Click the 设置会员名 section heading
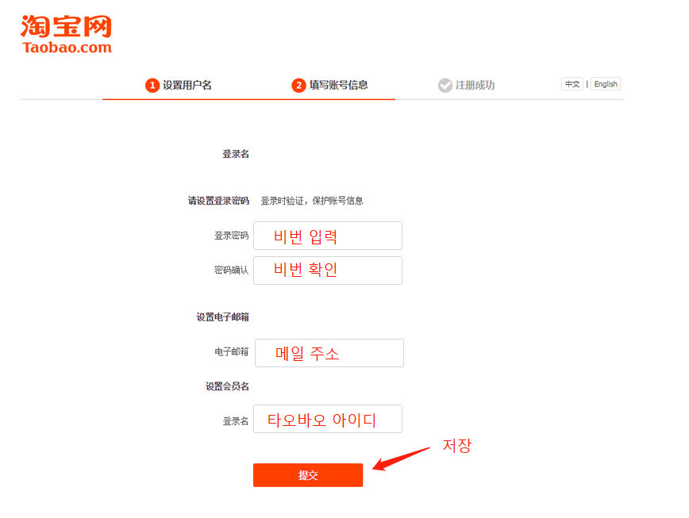 click(227, 386)
